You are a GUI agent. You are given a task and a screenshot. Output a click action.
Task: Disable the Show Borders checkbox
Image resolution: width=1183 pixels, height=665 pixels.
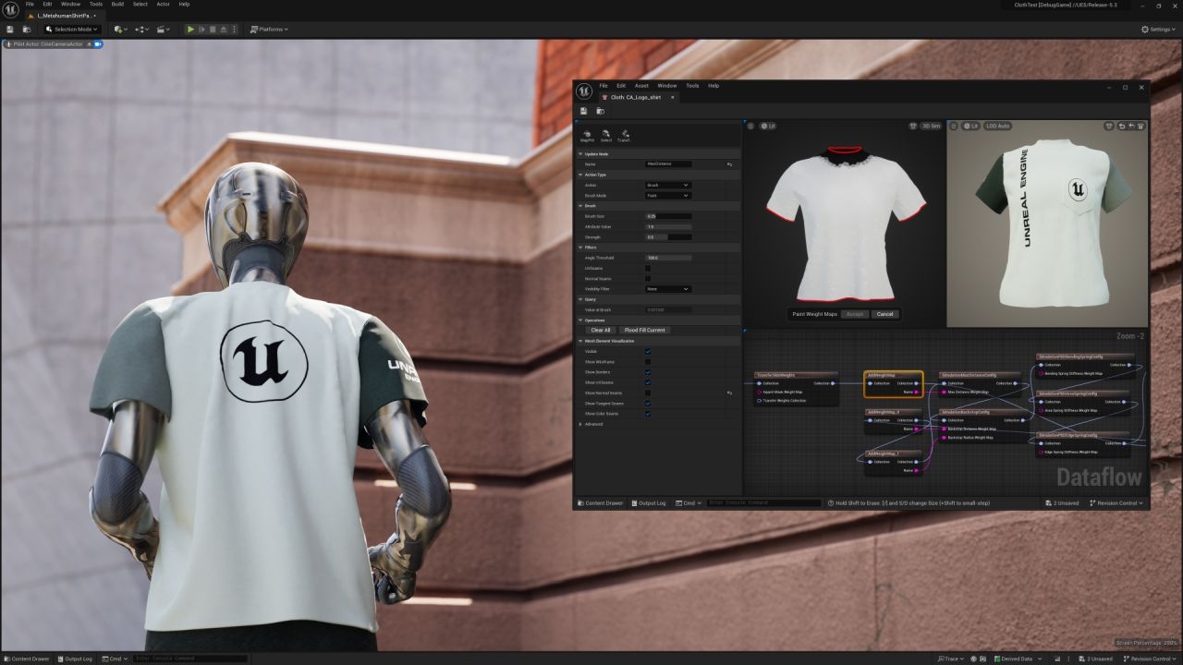[647, 371]
